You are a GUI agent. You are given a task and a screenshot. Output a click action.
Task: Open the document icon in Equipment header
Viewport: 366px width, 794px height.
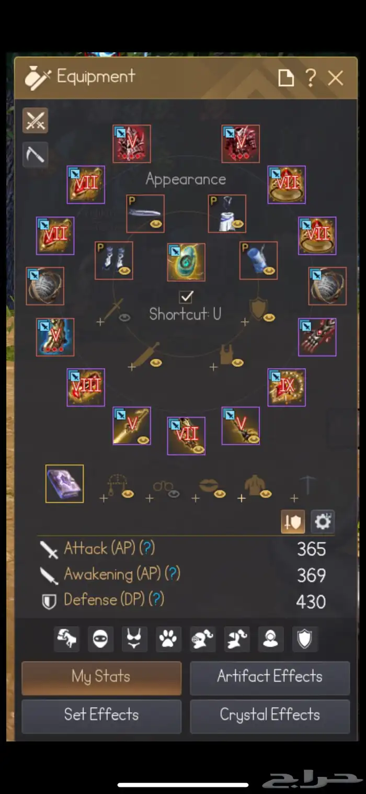coord(285,78)
